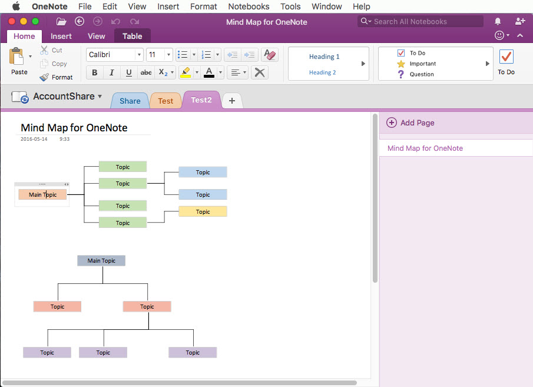Click the yellow highlight color button

pyautogui.click(x=186, y=72)
